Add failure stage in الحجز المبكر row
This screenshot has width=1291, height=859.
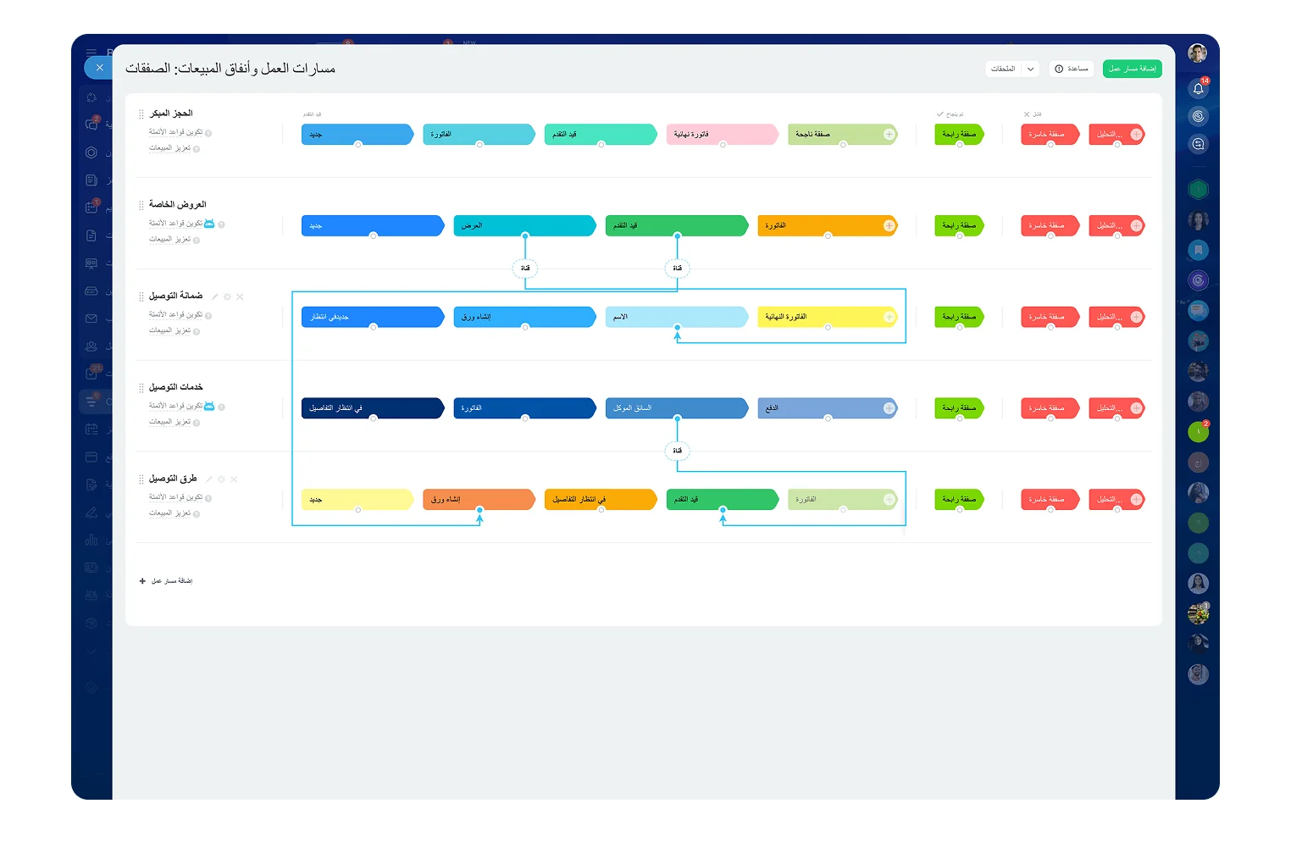click(1136, 134)
